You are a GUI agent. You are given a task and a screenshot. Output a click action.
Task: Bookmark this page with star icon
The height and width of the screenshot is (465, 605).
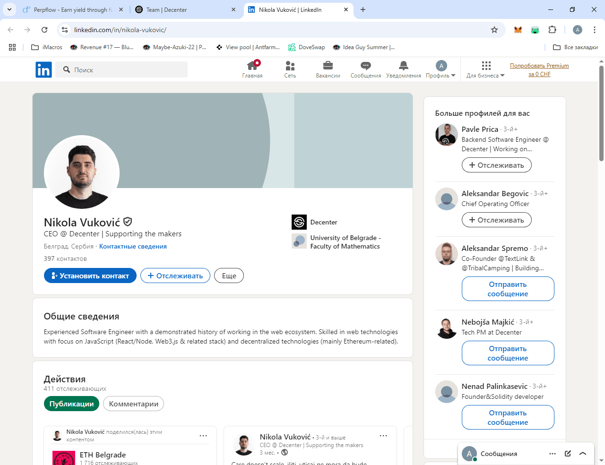(x=494, y=30)
